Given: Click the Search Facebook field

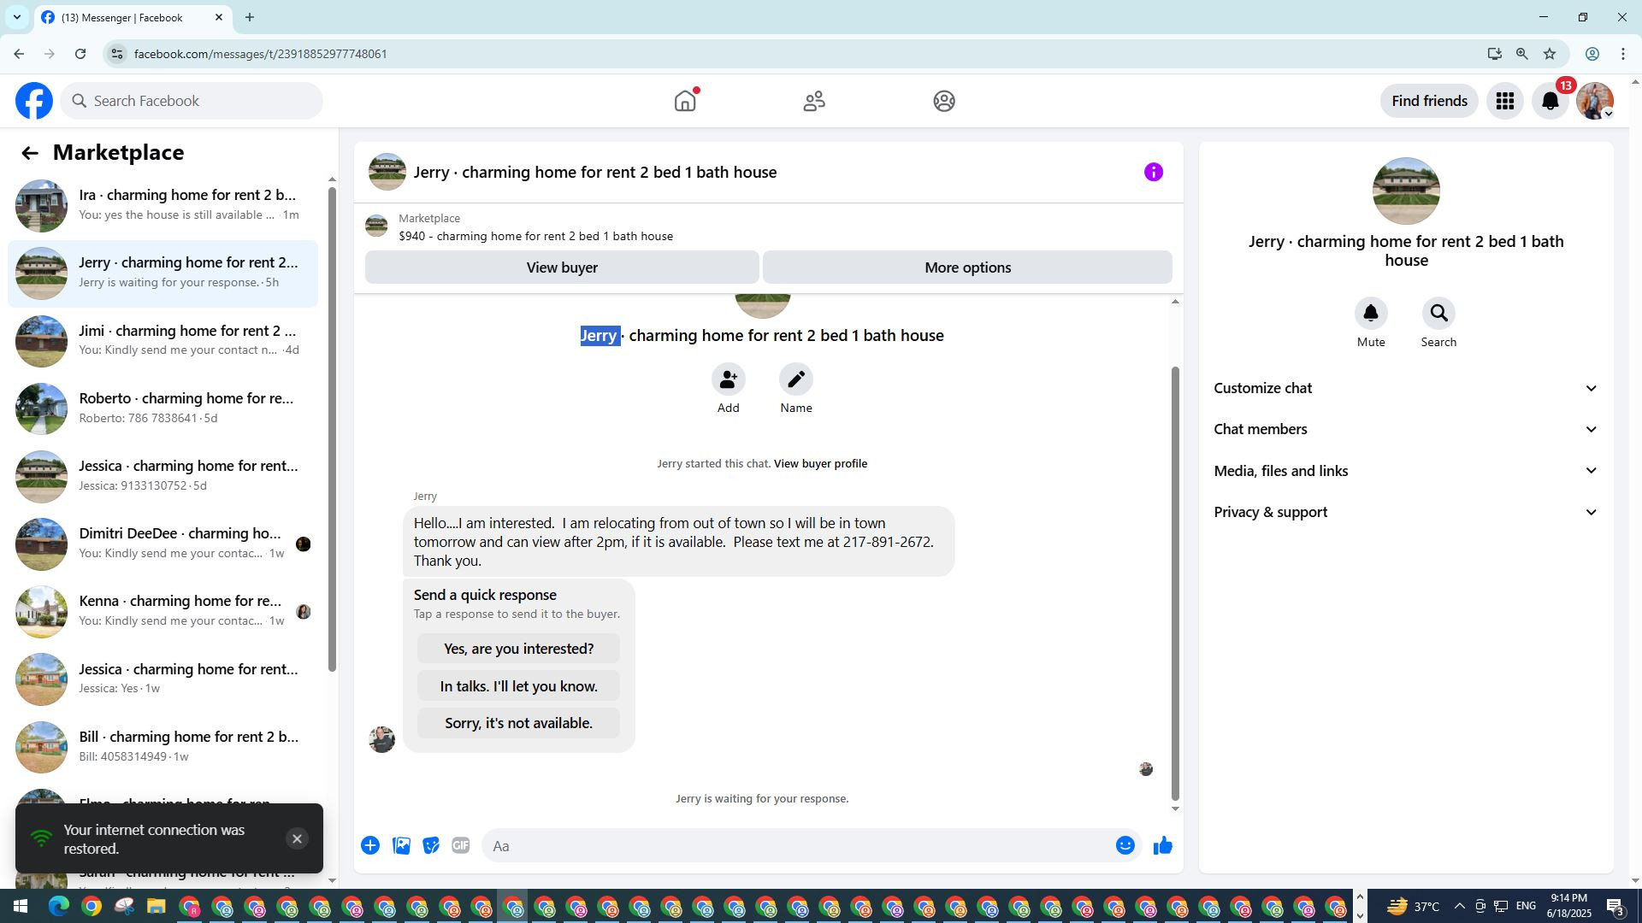Looking at the screenshot, I should 192,101.
